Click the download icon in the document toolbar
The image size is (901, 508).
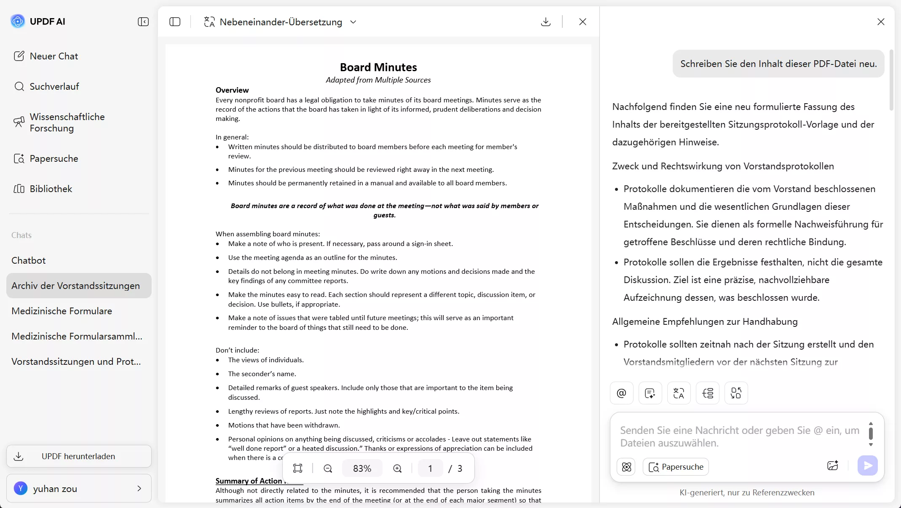[545, 21]
